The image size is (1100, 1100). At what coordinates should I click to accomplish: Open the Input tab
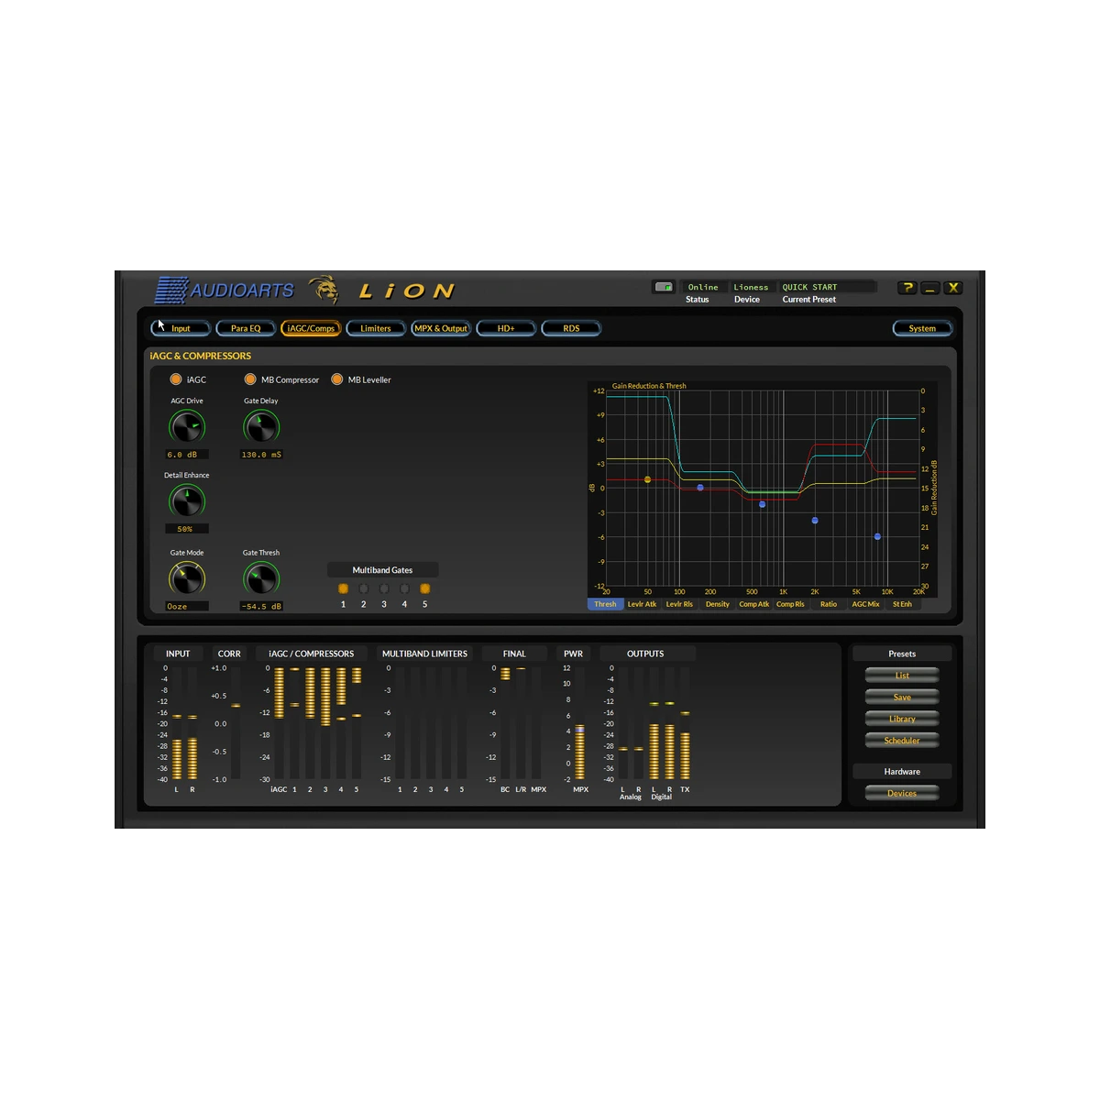coord(181,328)
